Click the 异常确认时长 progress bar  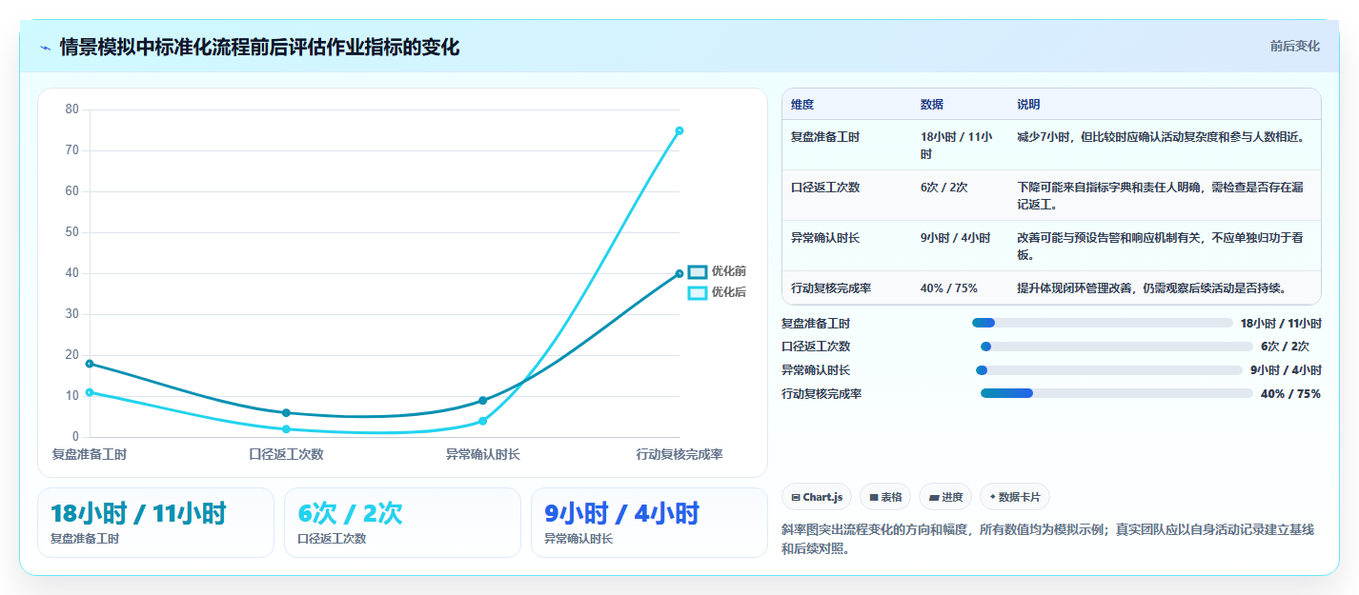1109,370
